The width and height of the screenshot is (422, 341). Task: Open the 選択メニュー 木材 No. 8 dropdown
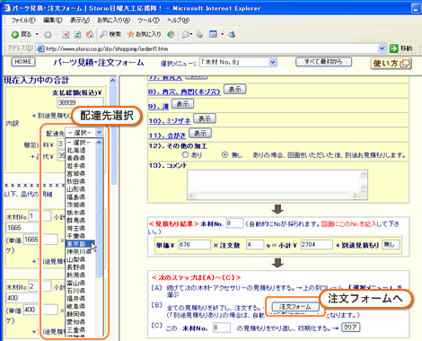click(238, 63)
